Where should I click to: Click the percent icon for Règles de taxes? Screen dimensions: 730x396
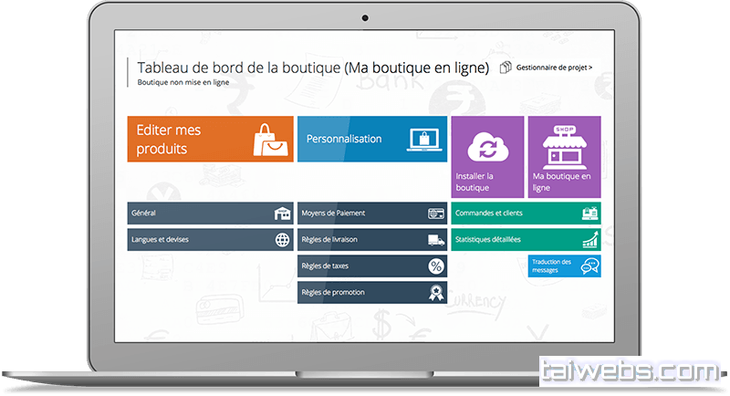[x=436, y=266]
